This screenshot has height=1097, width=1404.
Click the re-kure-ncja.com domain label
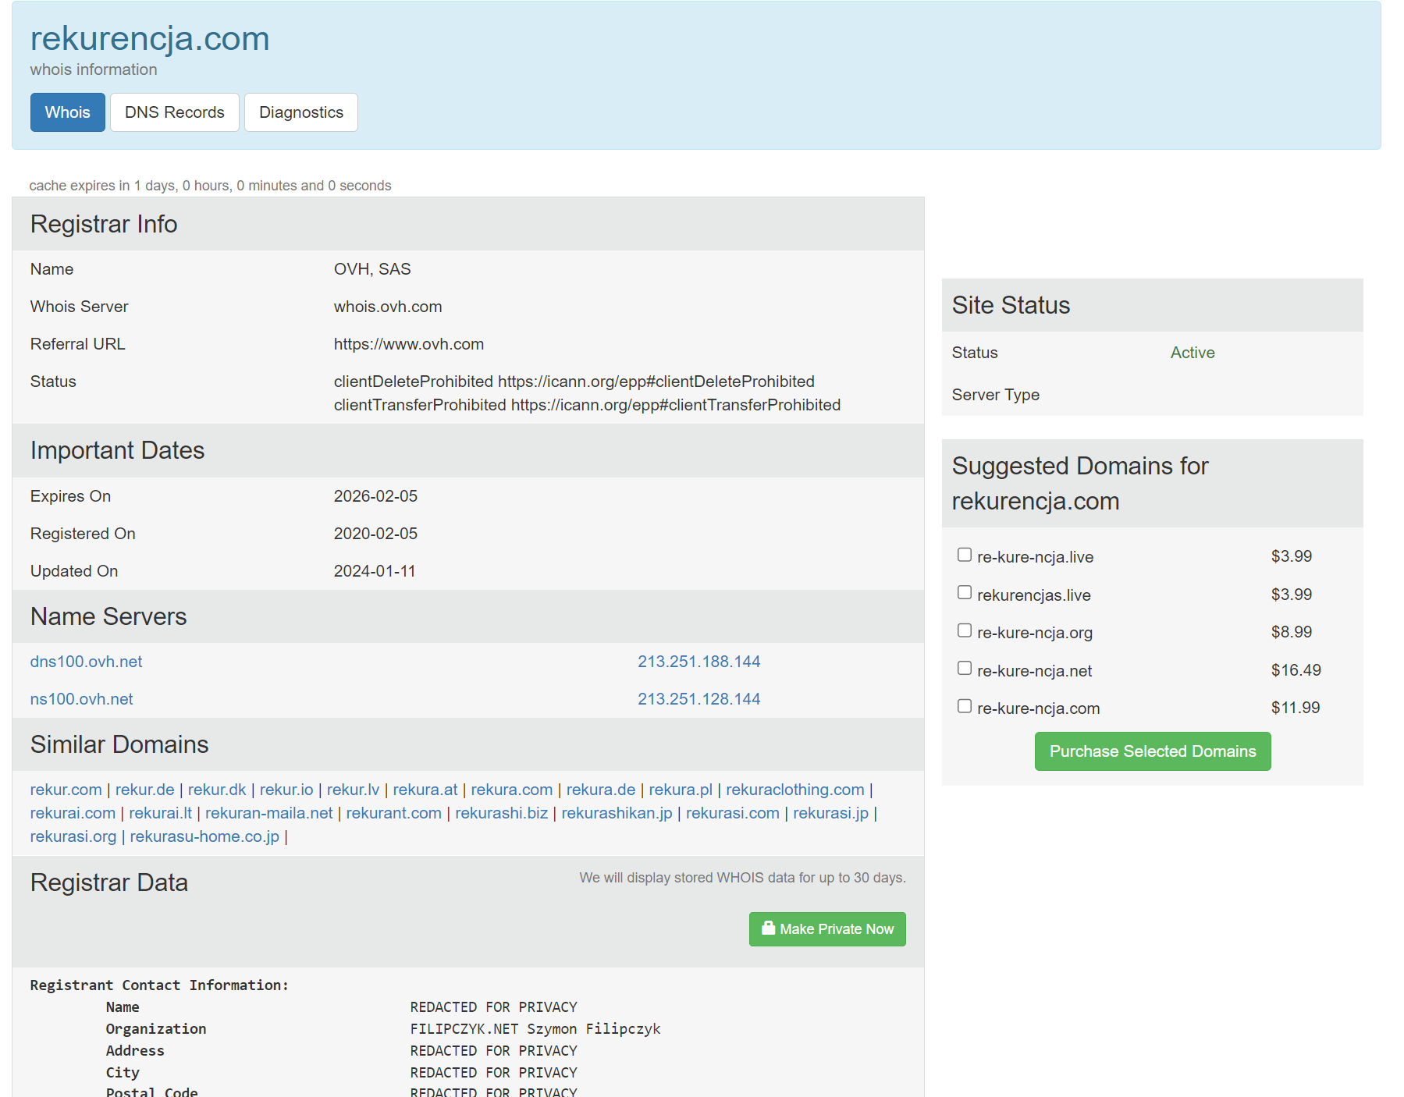pos(1039,708)
